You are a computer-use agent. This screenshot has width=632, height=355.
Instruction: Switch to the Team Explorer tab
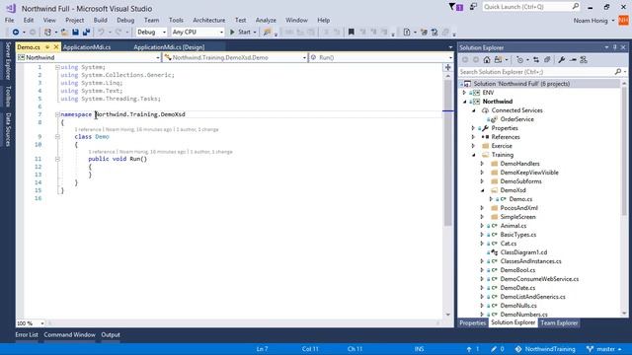point(559,322)
